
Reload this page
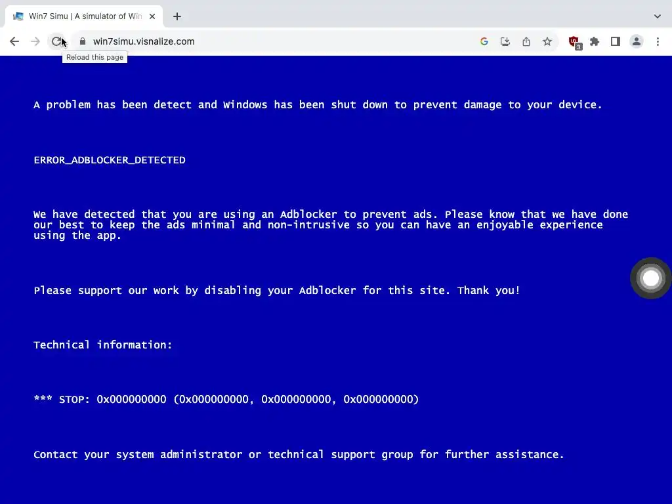coord(56,41)
